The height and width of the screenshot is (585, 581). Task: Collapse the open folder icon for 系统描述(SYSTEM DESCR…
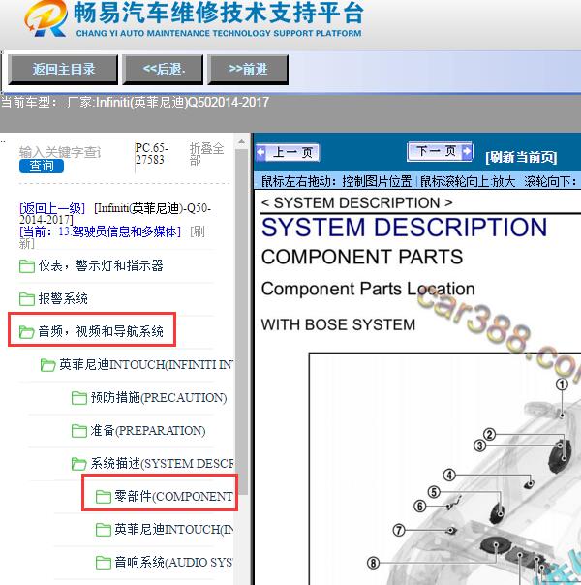tap(79, 464)
